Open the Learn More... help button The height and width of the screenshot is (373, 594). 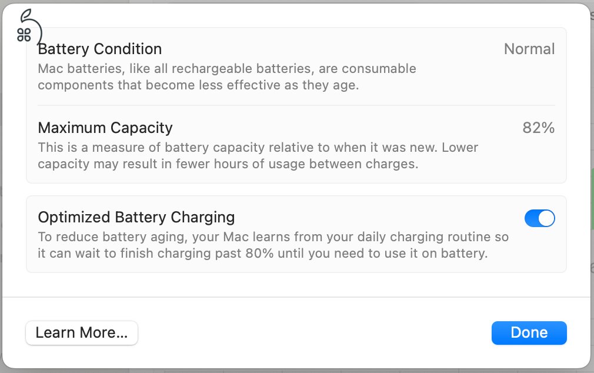82,333
